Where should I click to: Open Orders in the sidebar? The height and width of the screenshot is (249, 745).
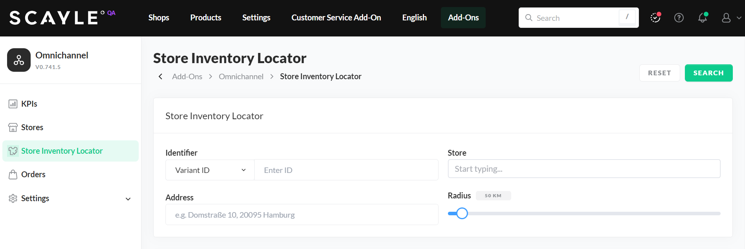click(x=33, y=174)
